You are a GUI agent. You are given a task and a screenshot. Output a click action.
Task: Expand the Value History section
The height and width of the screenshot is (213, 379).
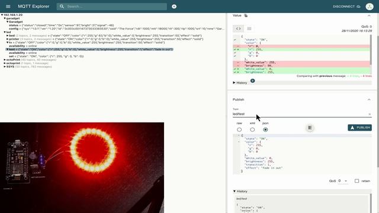(240, 83)
